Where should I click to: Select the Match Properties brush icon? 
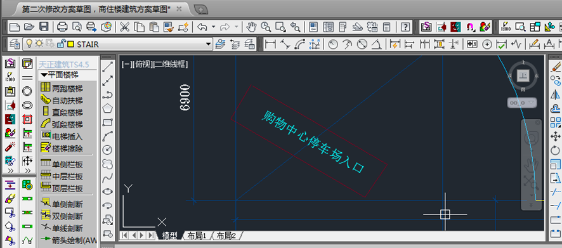click(x=169, y=27)
